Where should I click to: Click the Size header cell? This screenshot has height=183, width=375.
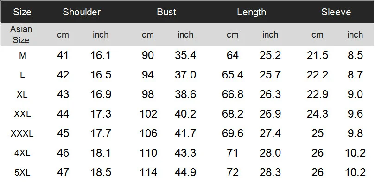(x=22, y=12)
